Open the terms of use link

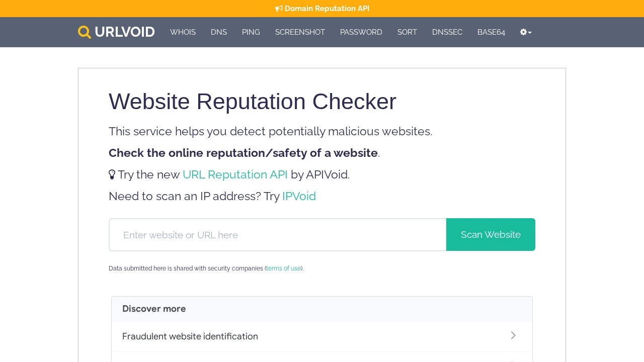pyautogui.click(x=283, y=268)
